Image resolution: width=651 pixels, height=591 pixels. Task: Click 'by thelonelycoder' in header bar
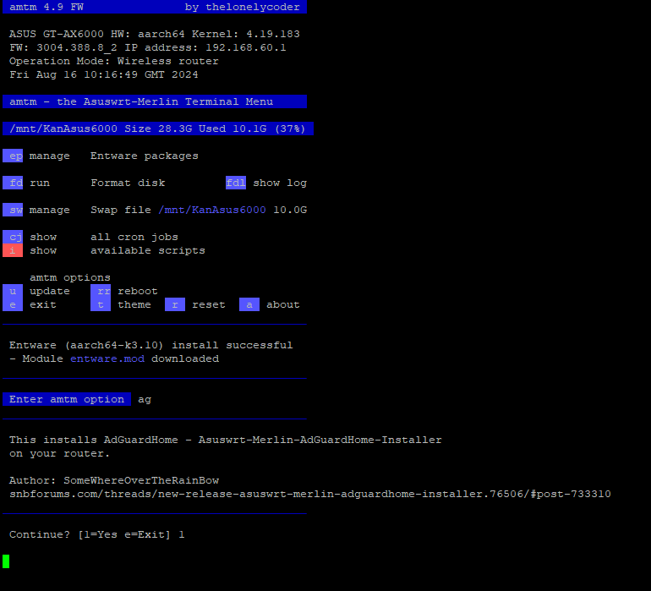tap(243, 7)
